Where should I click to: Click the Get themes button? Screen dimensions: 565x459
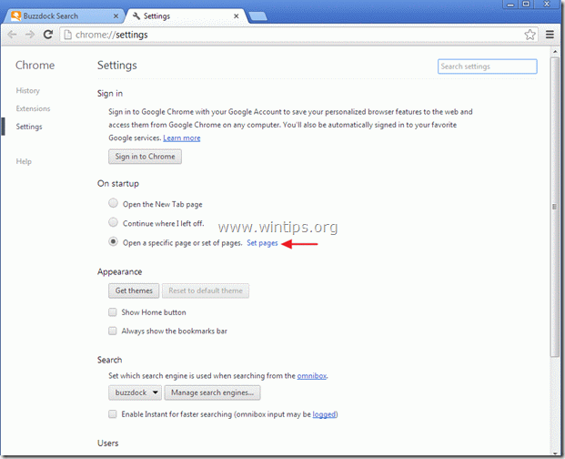point(134,291)
